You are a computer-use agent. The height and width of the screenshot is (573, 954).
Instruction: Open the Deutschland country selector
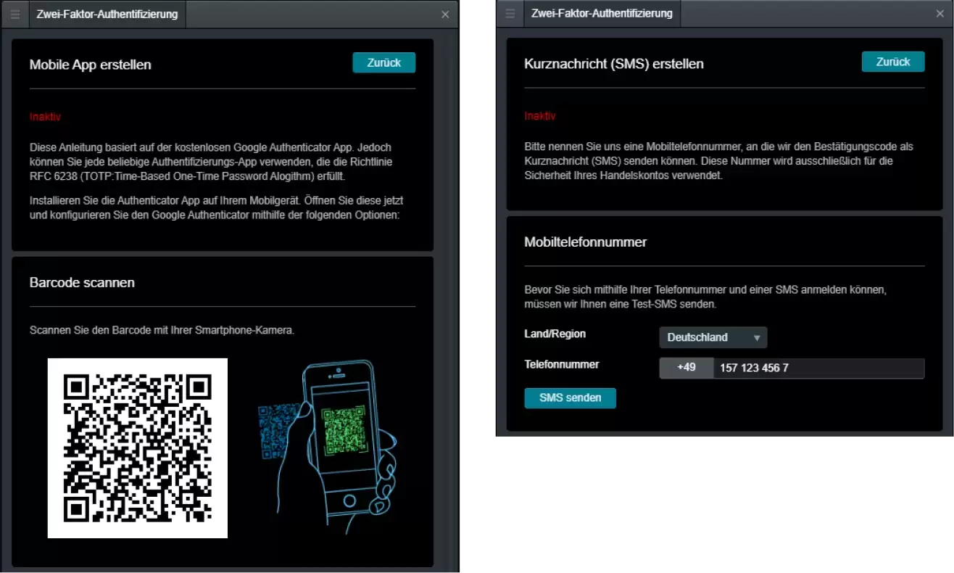(713, 337)
